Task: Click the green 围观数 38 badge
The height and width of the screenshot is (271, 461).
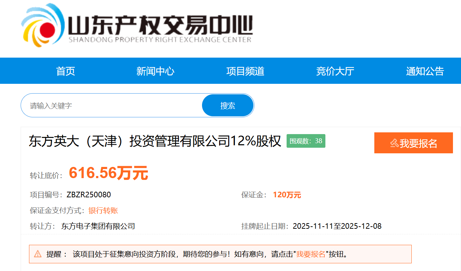Action: (x=306, y=141)
